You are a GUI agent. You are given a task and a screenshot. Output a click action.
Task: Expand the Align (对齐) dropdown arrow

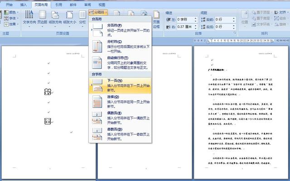tap(288, 13)
